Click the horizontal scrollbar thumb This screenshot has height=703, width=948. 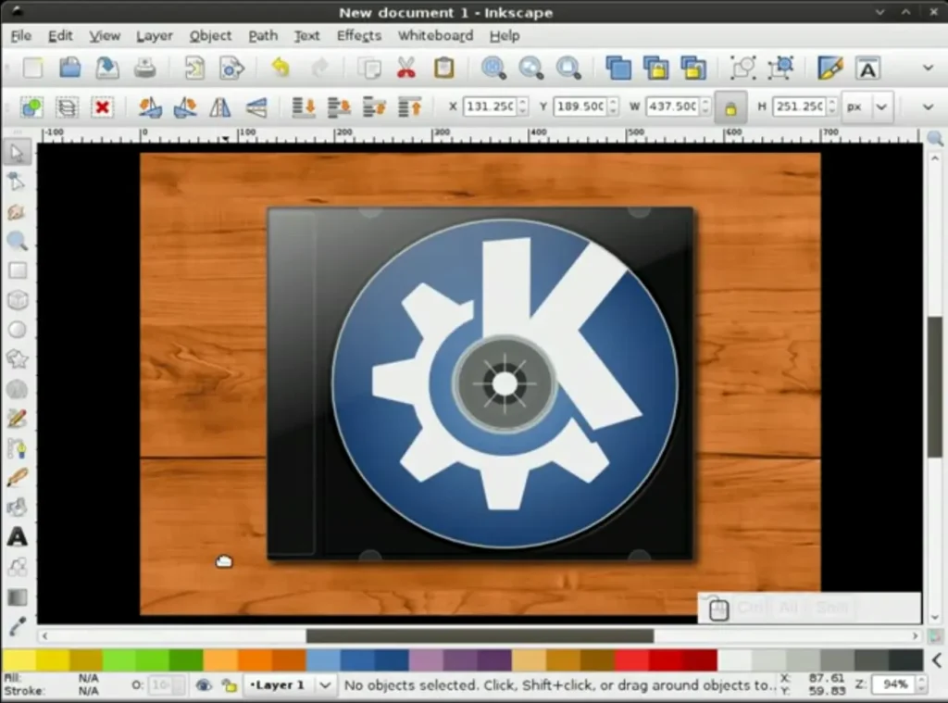coord(480,635)
